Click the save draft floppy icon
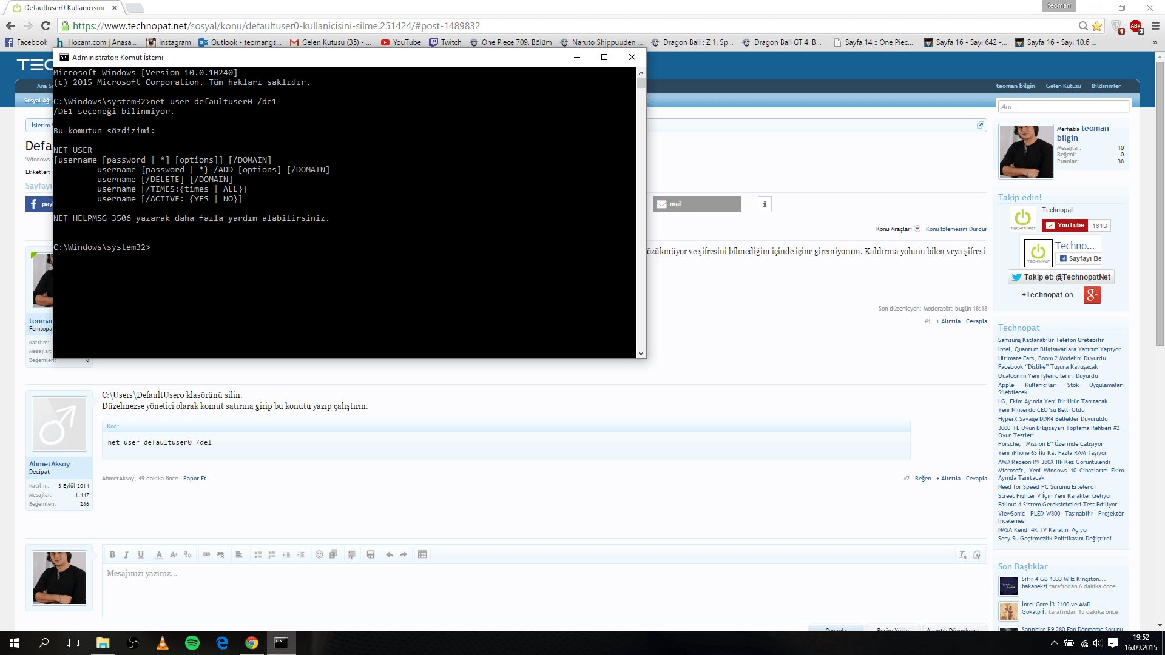 tap(371, 554)
